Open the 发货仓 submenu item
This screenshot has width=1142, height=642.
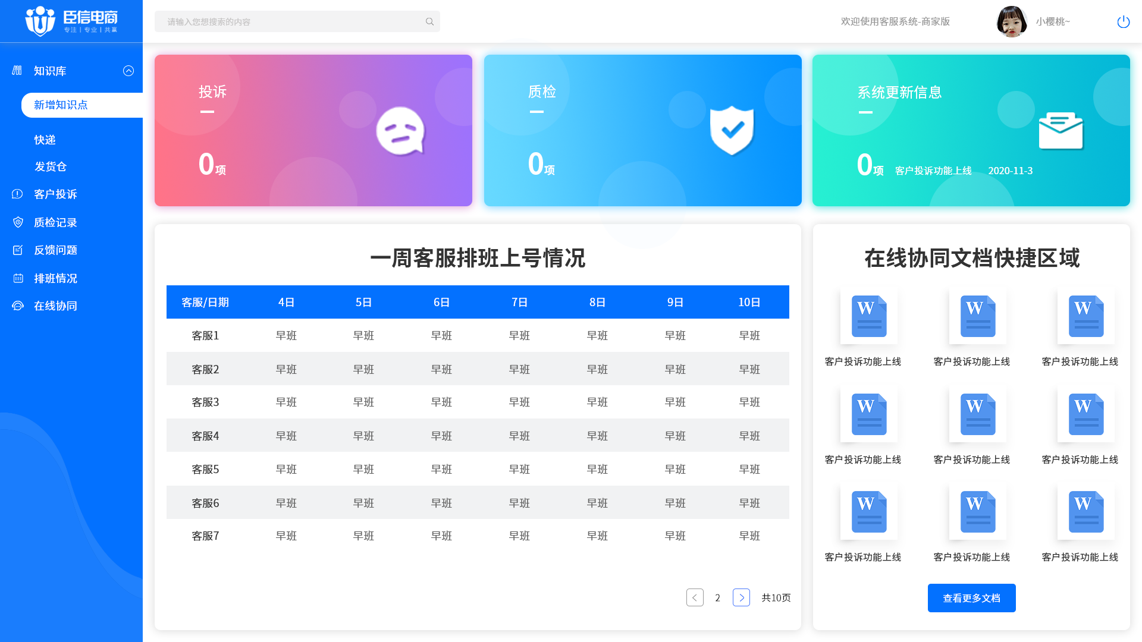(51, 166)
